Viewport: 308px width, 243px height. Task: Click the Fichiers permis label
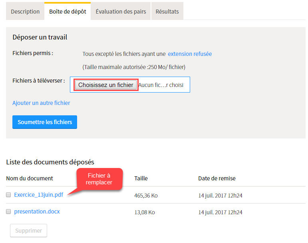point(33,53)
